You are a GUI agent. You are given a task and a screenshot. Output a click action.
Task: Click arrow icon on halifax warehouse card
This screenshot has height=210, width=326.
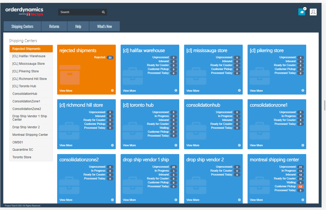click(x=176, y=90)
